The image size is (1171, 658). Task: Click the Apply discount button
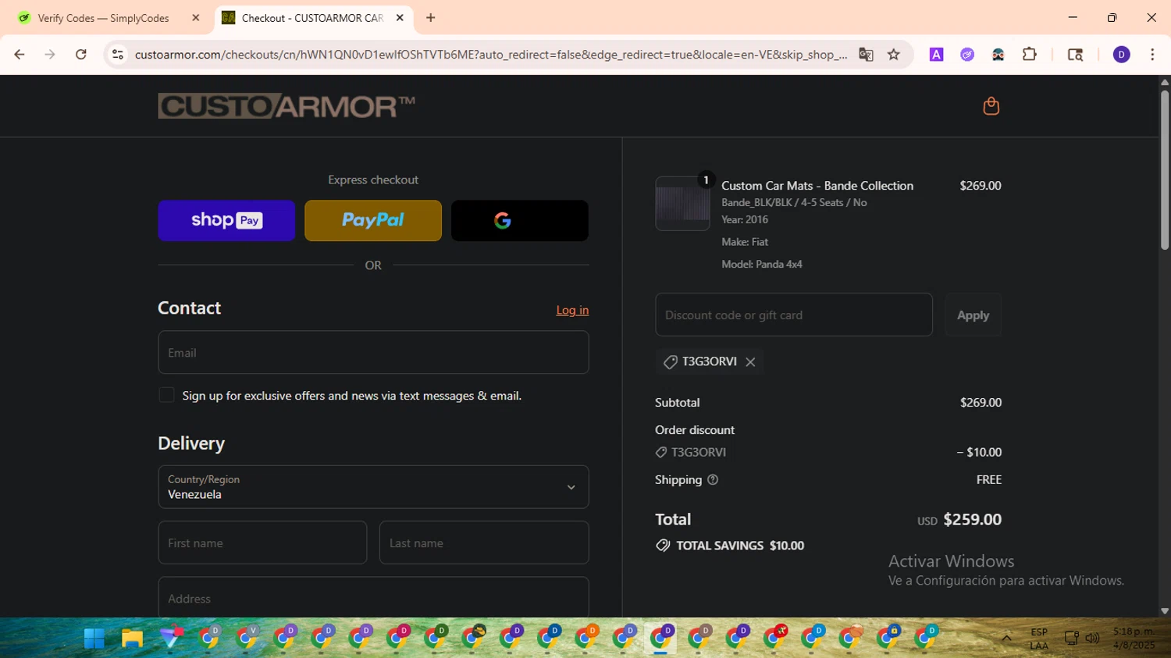(x=973, y=315)
